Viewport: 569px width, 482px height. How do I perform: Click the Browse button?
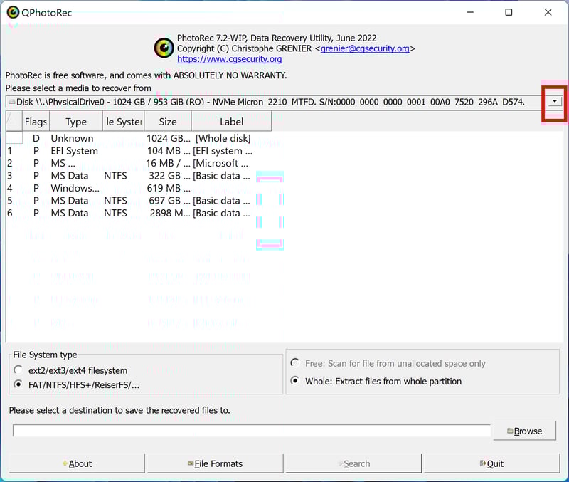524,431
